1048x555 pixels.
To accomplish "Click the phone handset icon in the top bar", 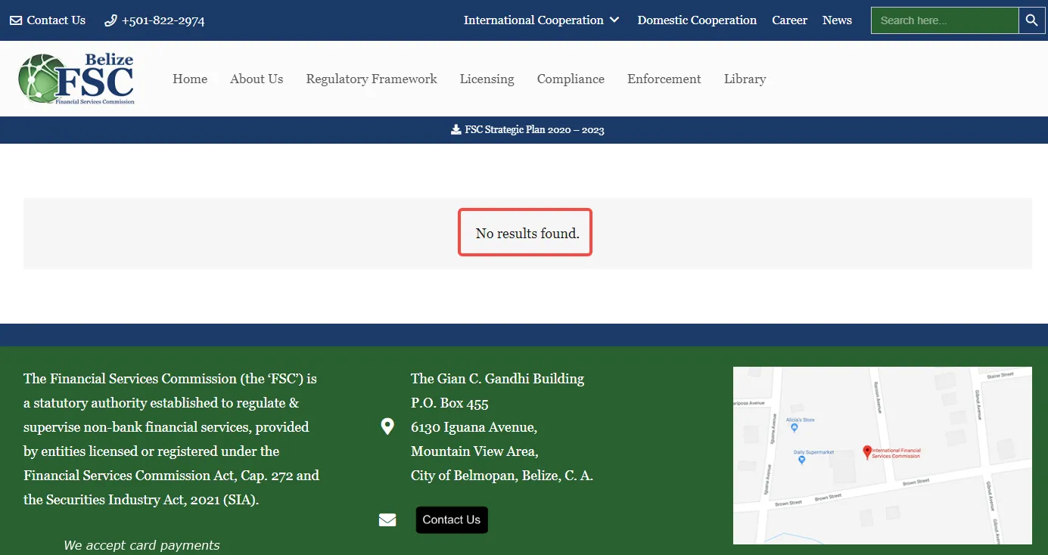I will [x=110, y=20].
